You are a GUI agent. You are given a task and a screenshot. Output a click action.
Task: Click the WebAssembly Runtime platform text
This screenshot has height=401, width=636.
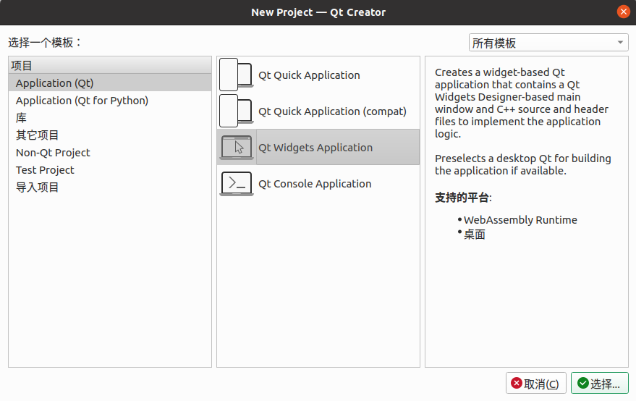tap(520, 219)
